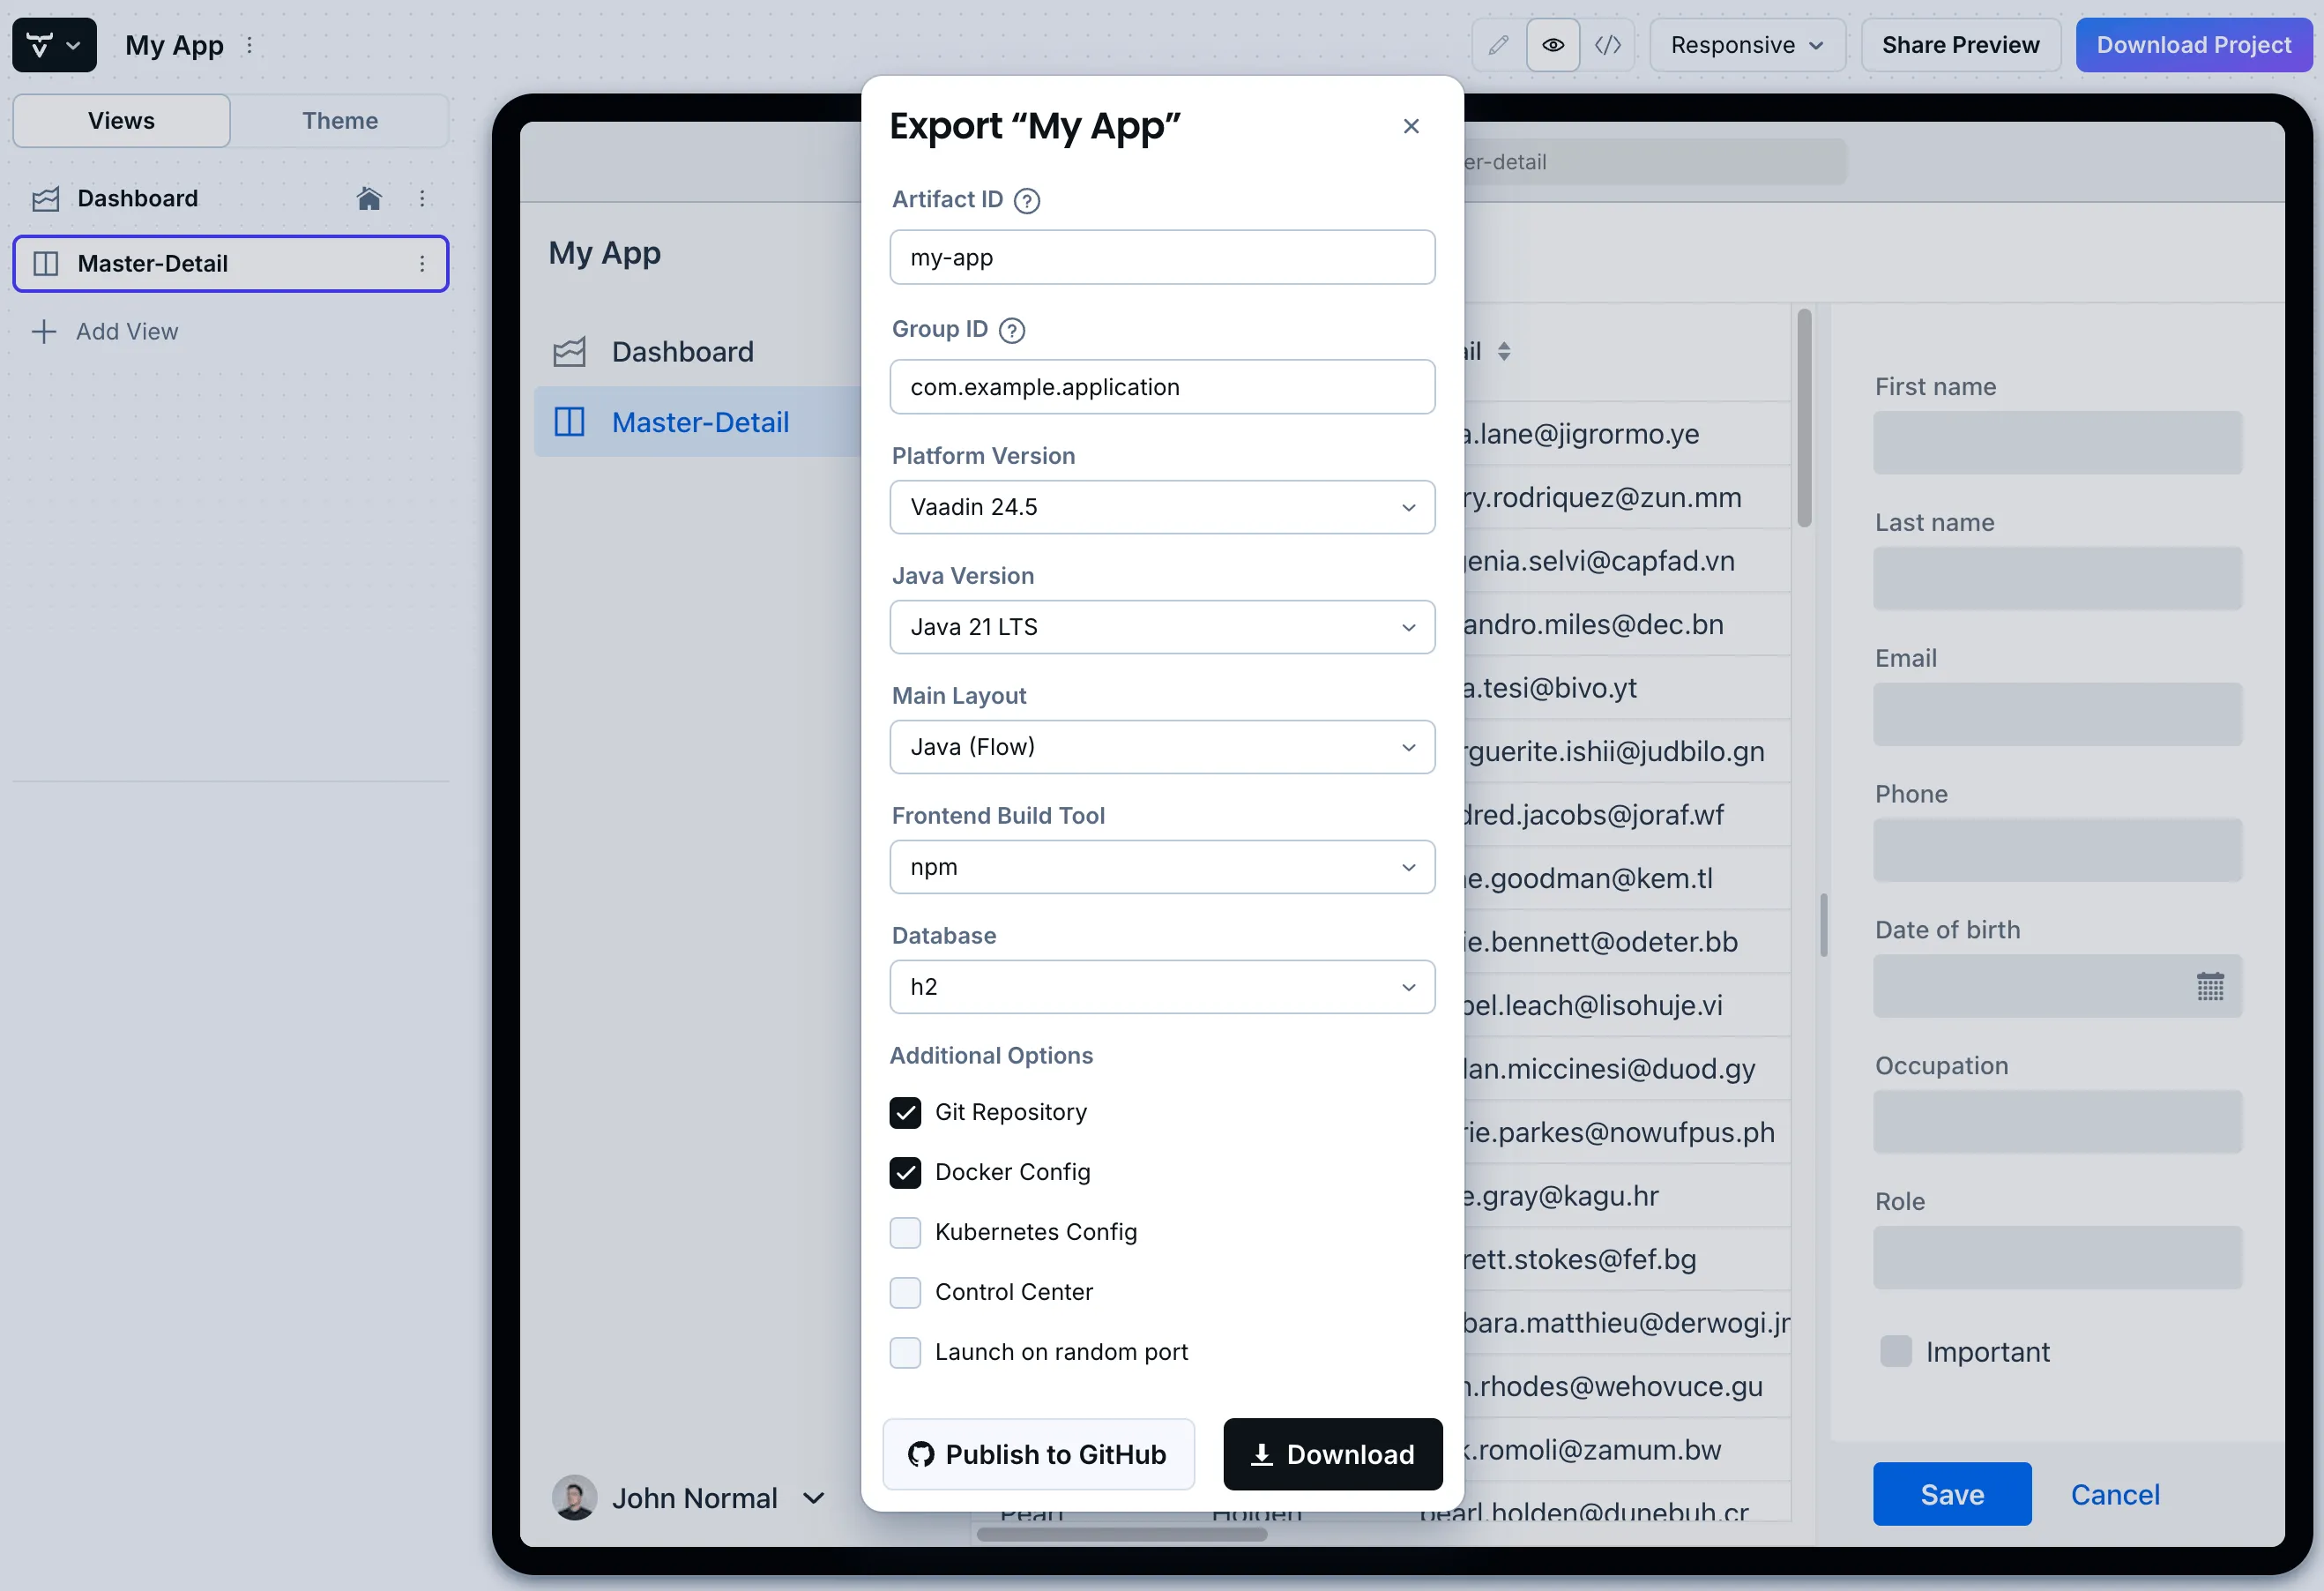The width and height of the screenshot is (2324, 1591).
Task: Open the Artifact ID help icon
Action: (x=1026, y=200)
